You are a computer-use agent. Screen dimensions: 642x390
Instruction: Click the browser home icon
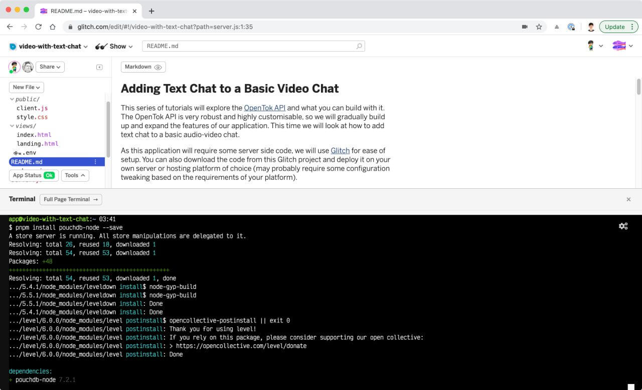tap(53, 27)
